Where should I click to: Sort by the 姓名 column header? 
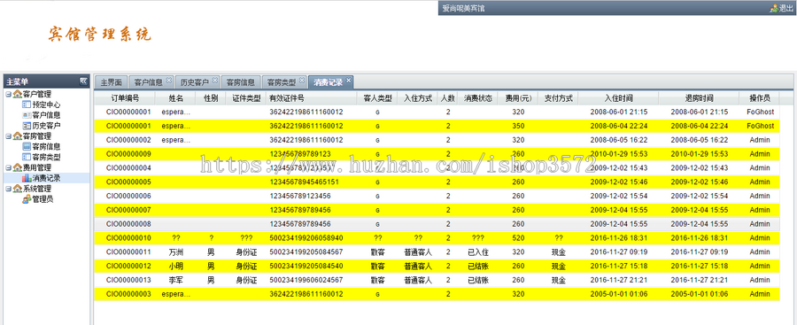tap(176, 97)
